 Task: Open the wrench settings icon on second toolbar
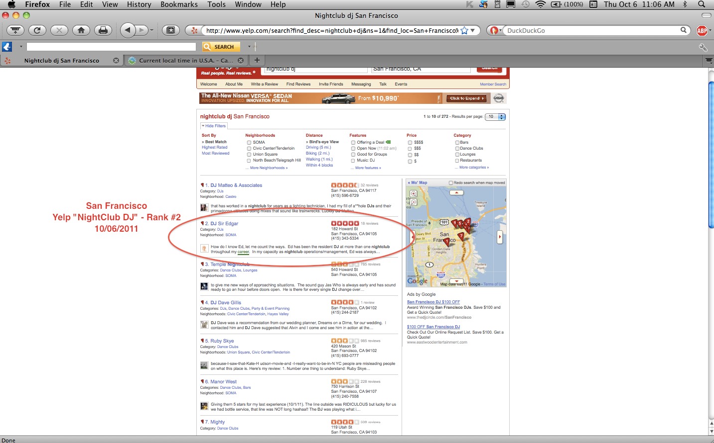pos(703,47)
